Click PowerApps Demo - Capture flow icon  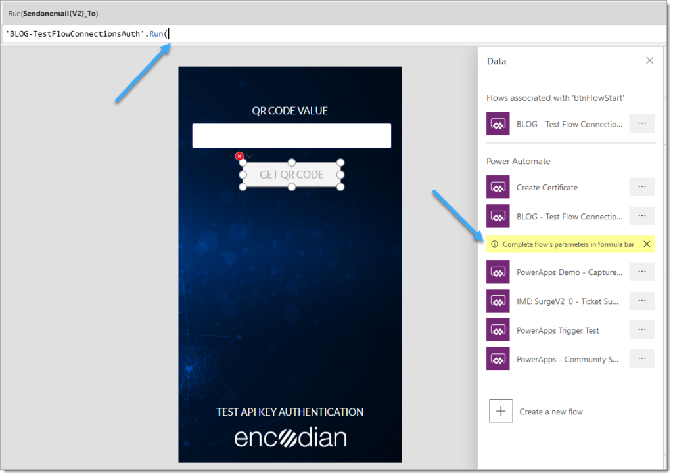(x=498, y=272)
